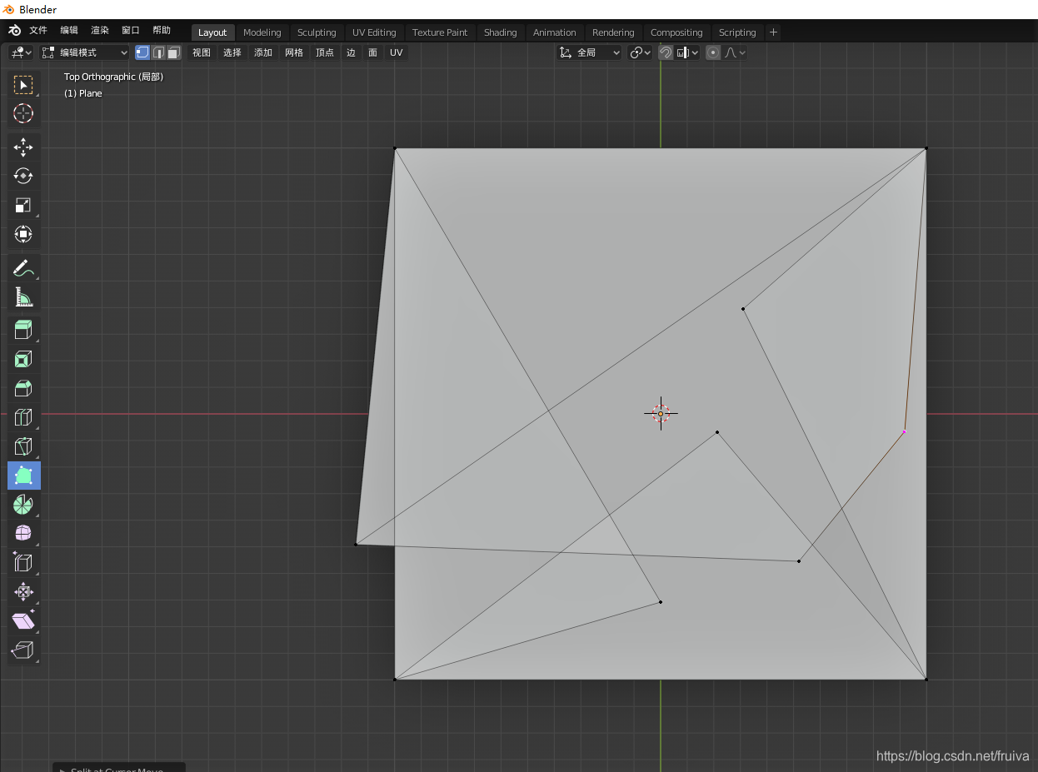Select the Extrude Region tool

coord(23,331)
